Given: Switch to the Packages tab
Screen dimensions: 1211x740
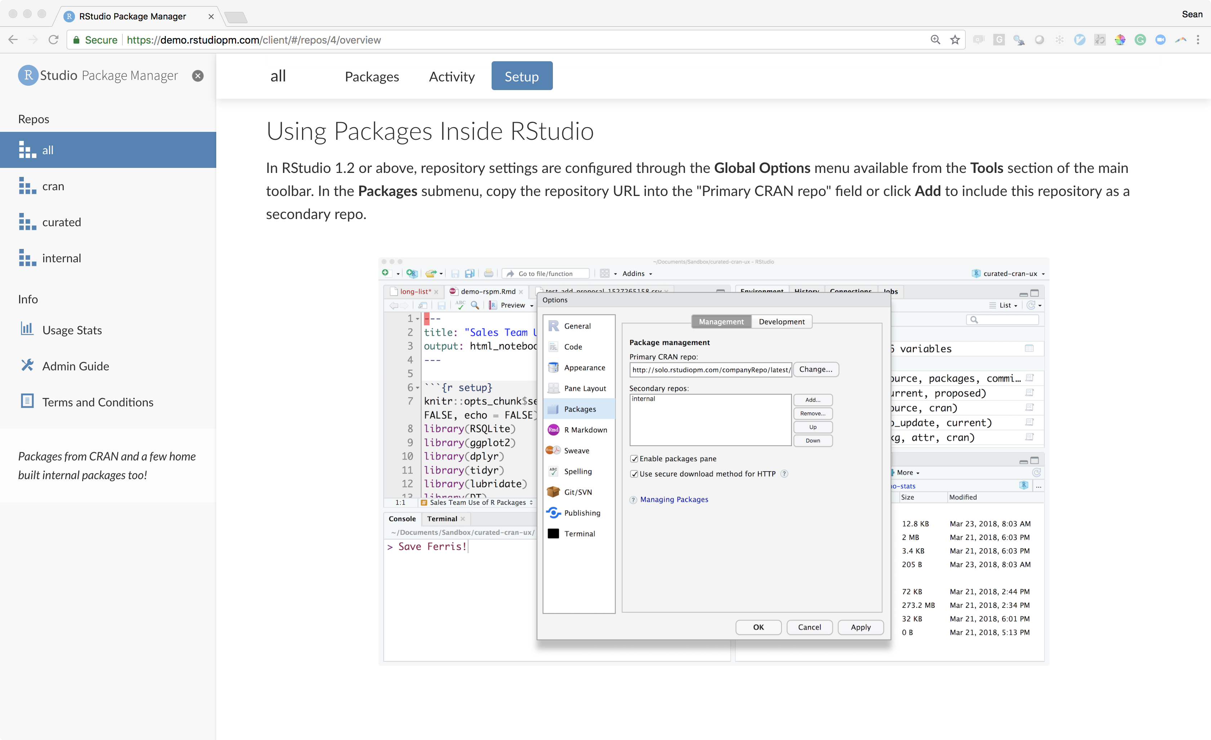Looking at the screenshot, I should 372,76.
